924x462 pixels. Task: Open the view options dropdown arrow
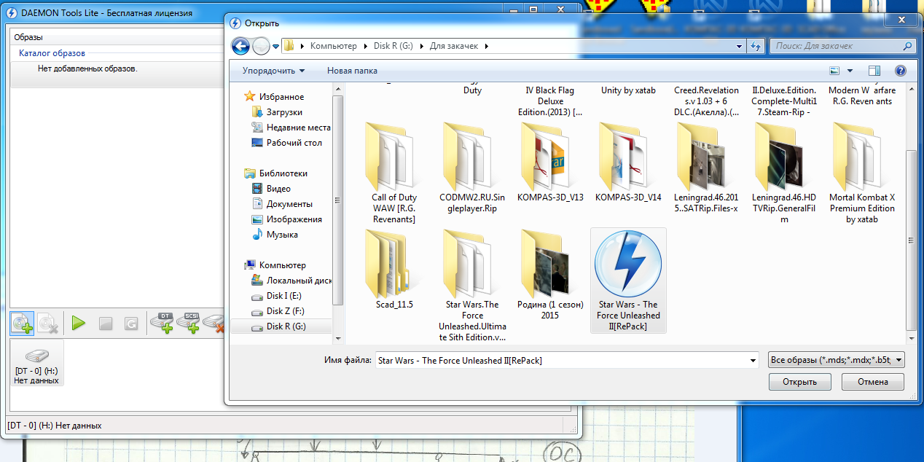click(x=850, y=71)
